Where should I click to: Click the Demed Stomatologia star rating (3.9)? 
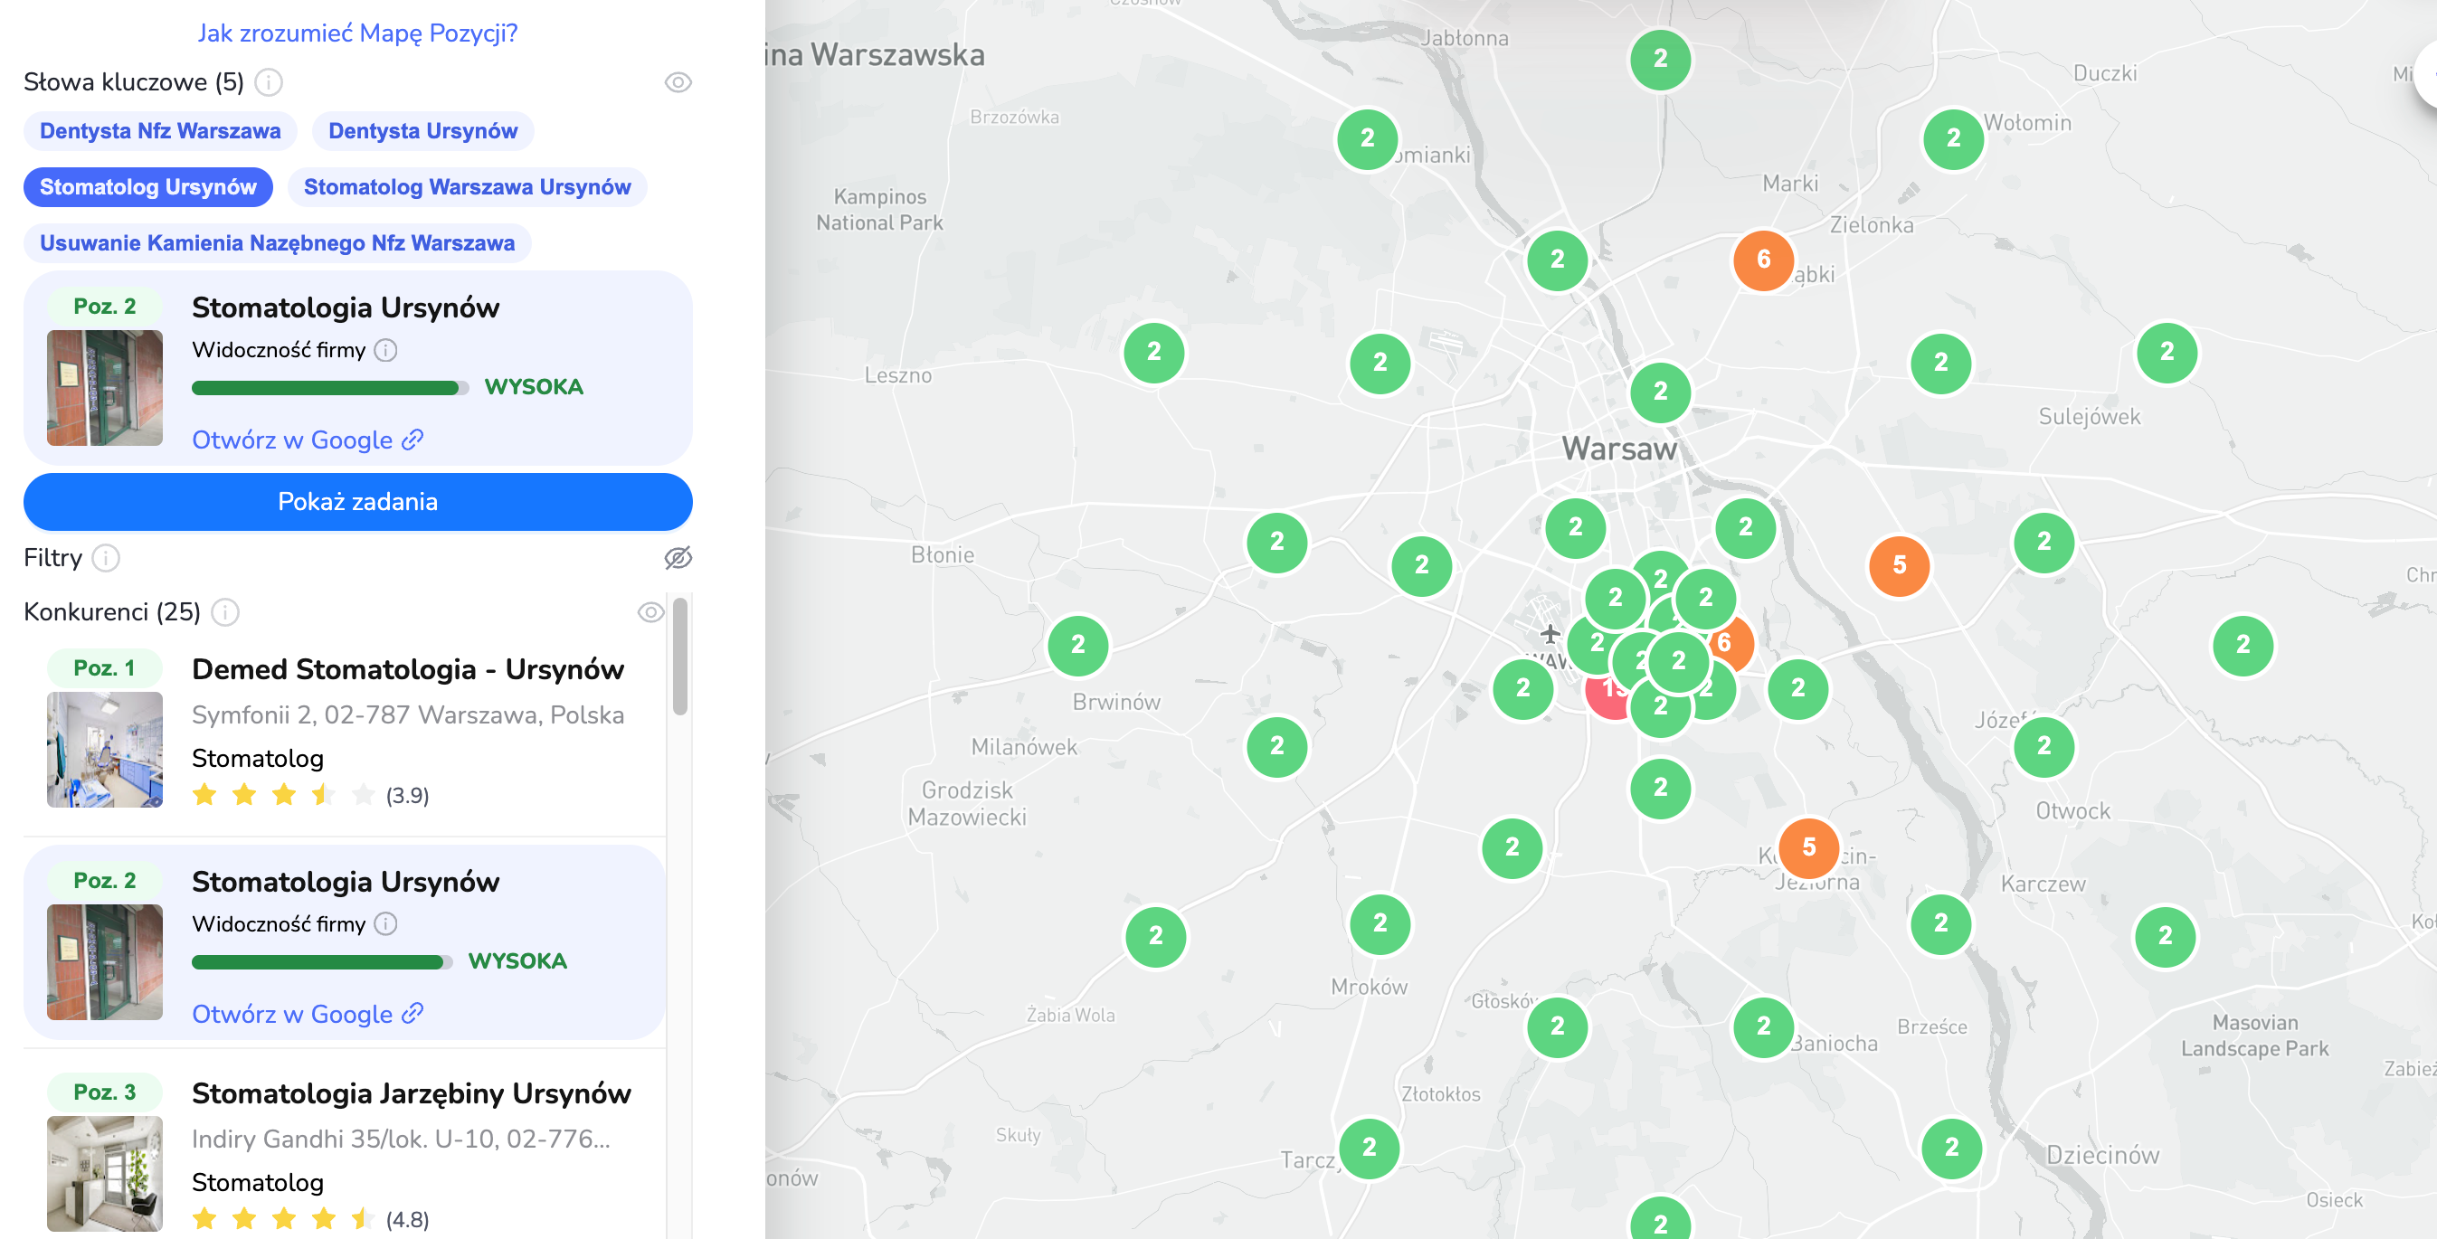pyautogui.click(x=310, y=794)
